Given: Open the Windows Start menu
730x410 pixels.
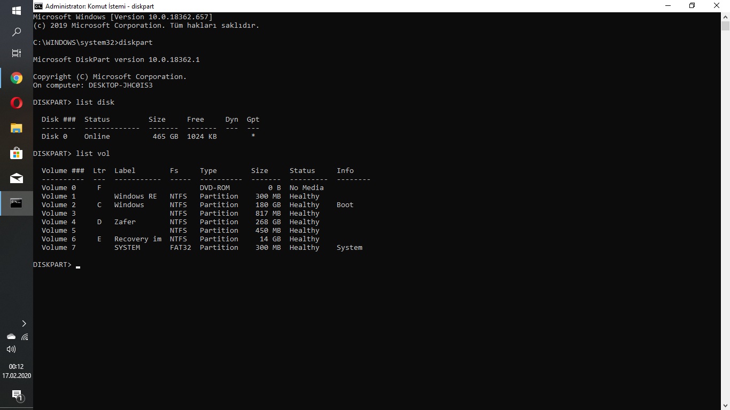Looking at the screenshot, I should pyautogui.click(x=16, y=11).
